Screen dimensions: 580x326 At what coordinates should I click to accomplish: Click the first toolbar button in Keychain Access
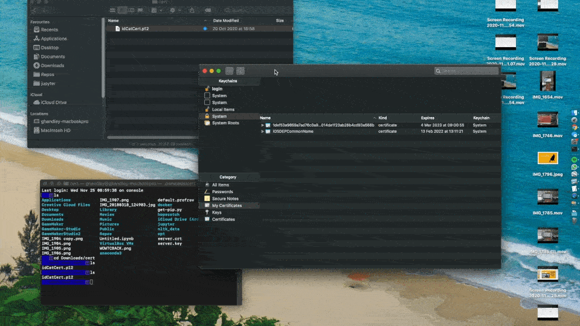(x=230, y=71)
